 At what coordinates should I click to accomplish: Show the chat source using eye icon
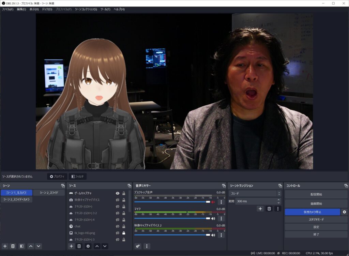(118, 226)
